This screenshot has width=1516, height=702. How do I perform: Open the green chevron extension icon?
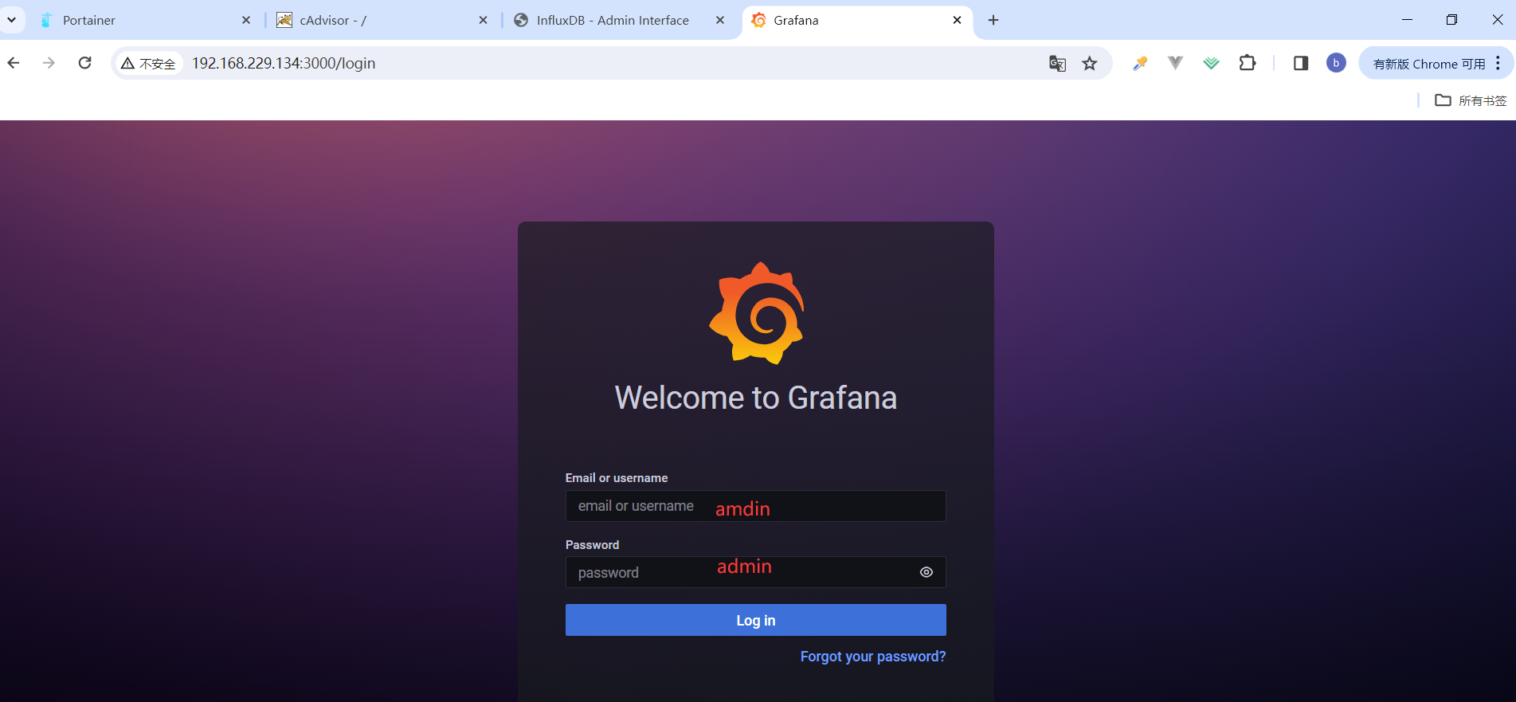(1211, 63)
